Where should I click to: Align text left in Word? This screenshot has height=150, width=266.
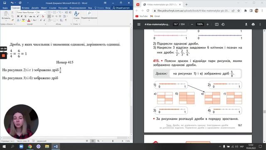click(49, 16)
